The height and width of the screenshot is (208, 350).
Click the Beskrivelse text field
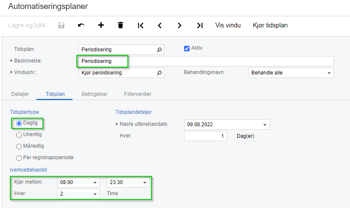(206, 61)
